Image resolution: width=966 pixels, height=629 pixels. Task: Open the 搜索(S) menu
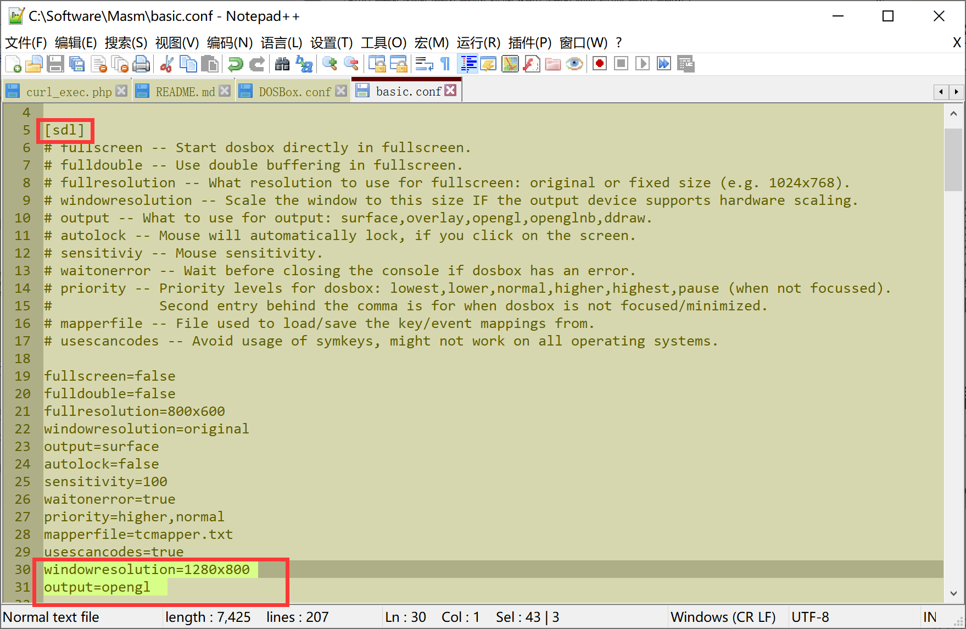[x=127, y=43]
